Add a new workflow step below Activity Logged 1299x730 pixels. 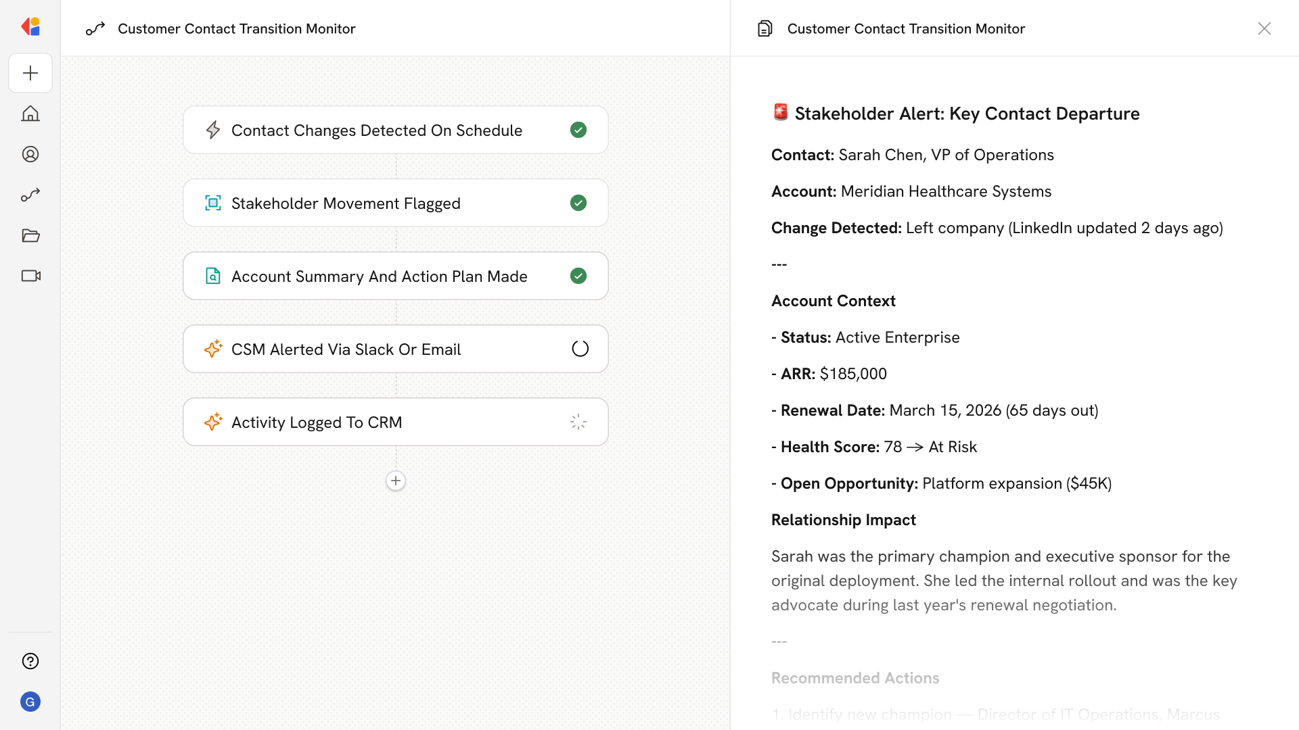395,481
